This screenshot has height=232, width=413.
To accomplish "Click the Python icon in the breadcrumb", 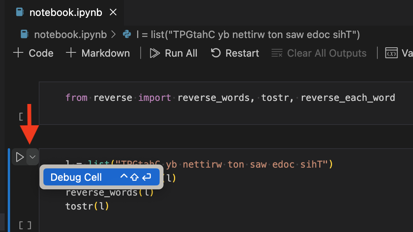I will pos(127,34).
